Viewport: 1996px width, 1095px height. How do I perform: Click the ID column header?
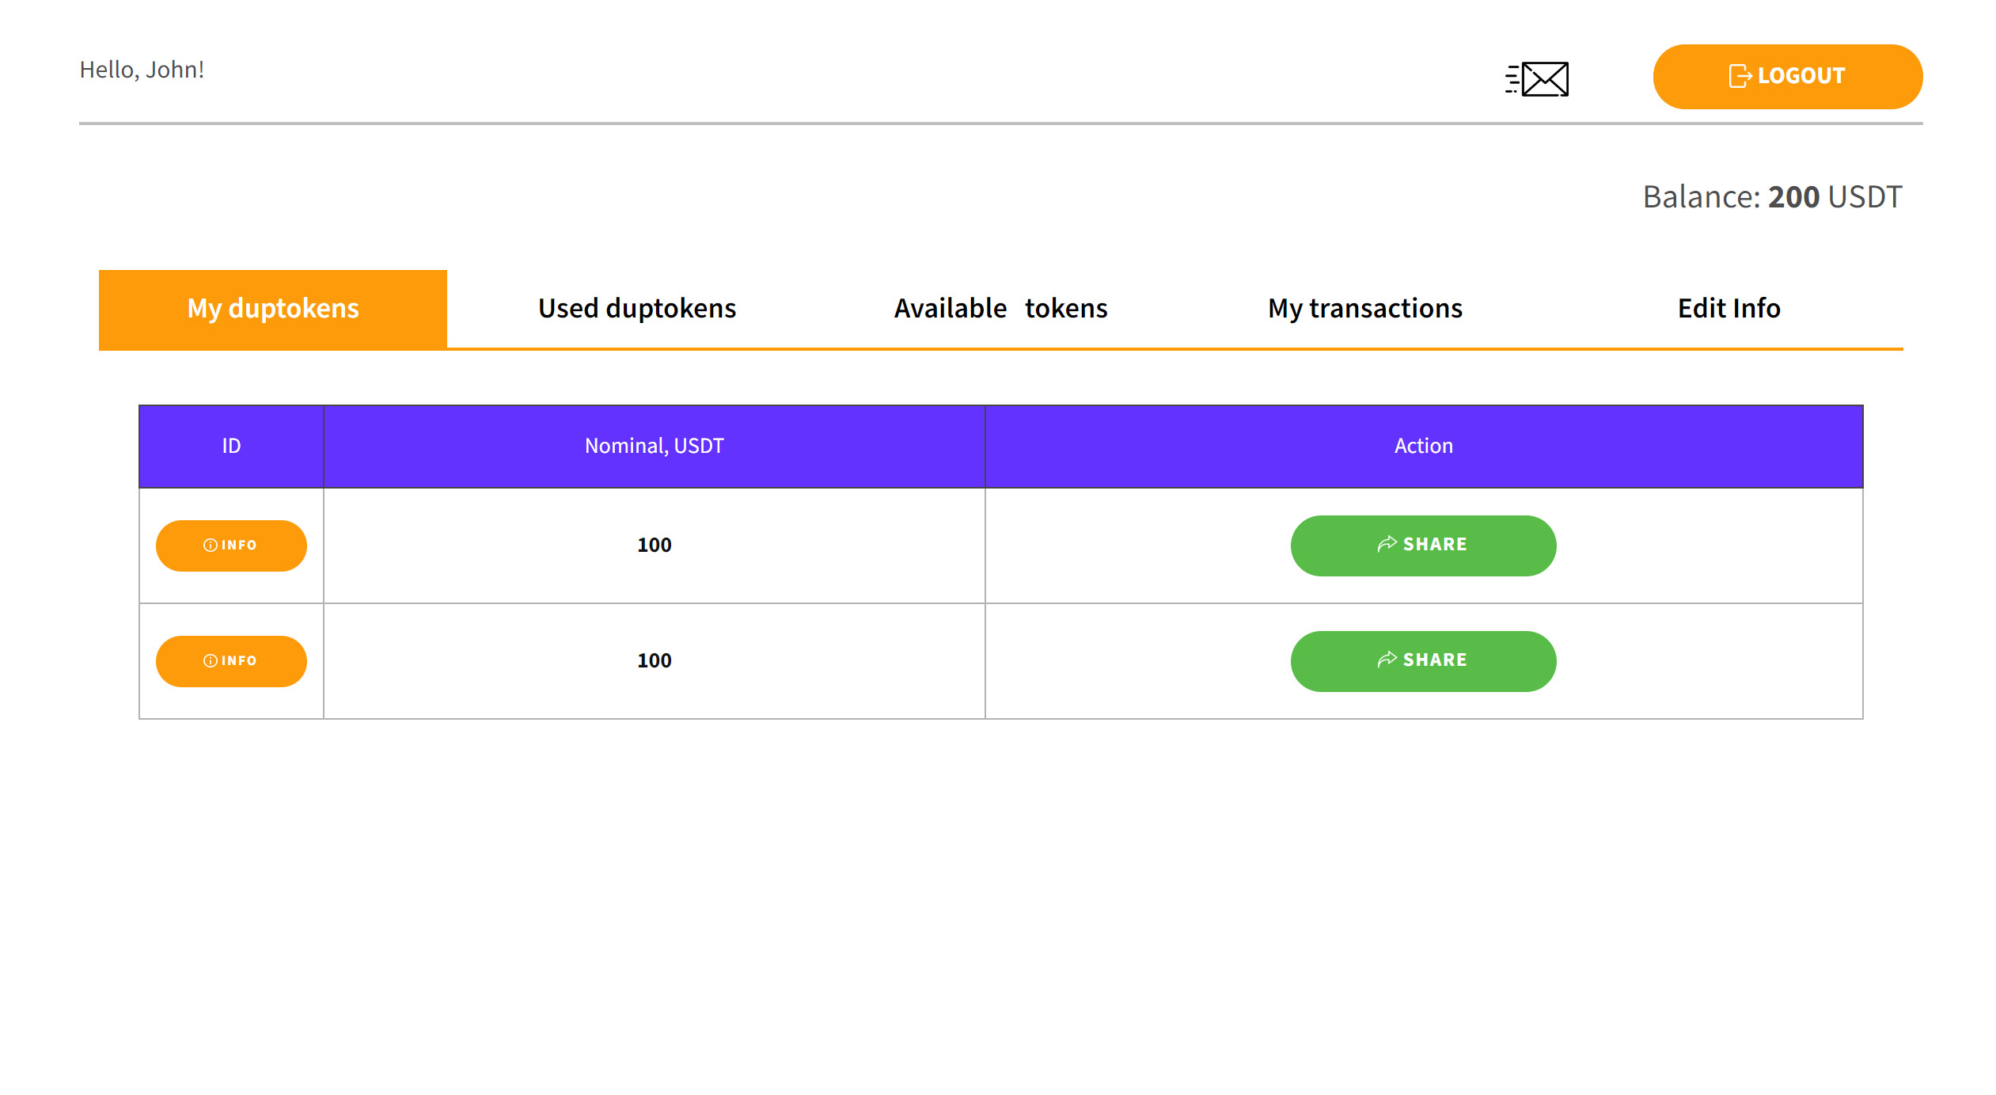click(231, 446)
